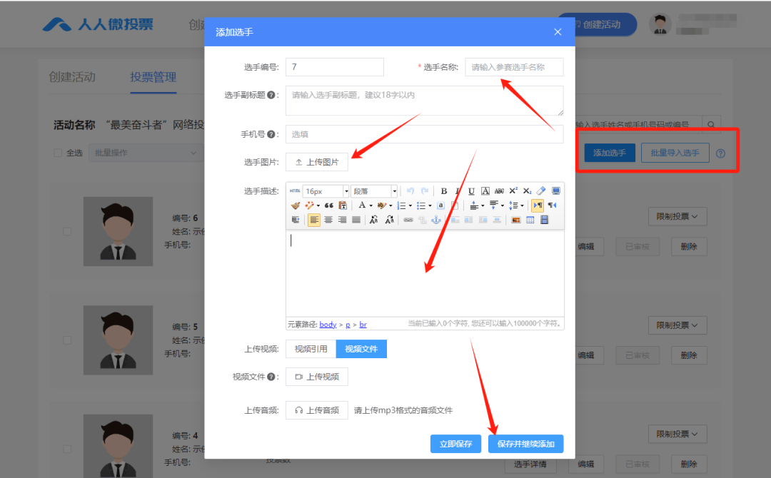Check the checkbox for contestant 编号 5
This screenshot has height=478, width=771.
[67, 340]
